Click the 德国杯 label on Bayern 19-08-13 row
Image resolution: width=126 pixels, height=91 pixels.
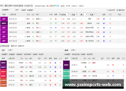(4, 63)
